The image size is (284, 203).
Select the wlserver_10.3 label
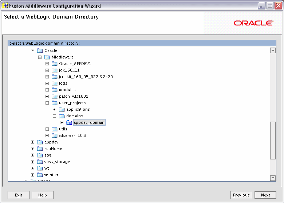[72, 135]
